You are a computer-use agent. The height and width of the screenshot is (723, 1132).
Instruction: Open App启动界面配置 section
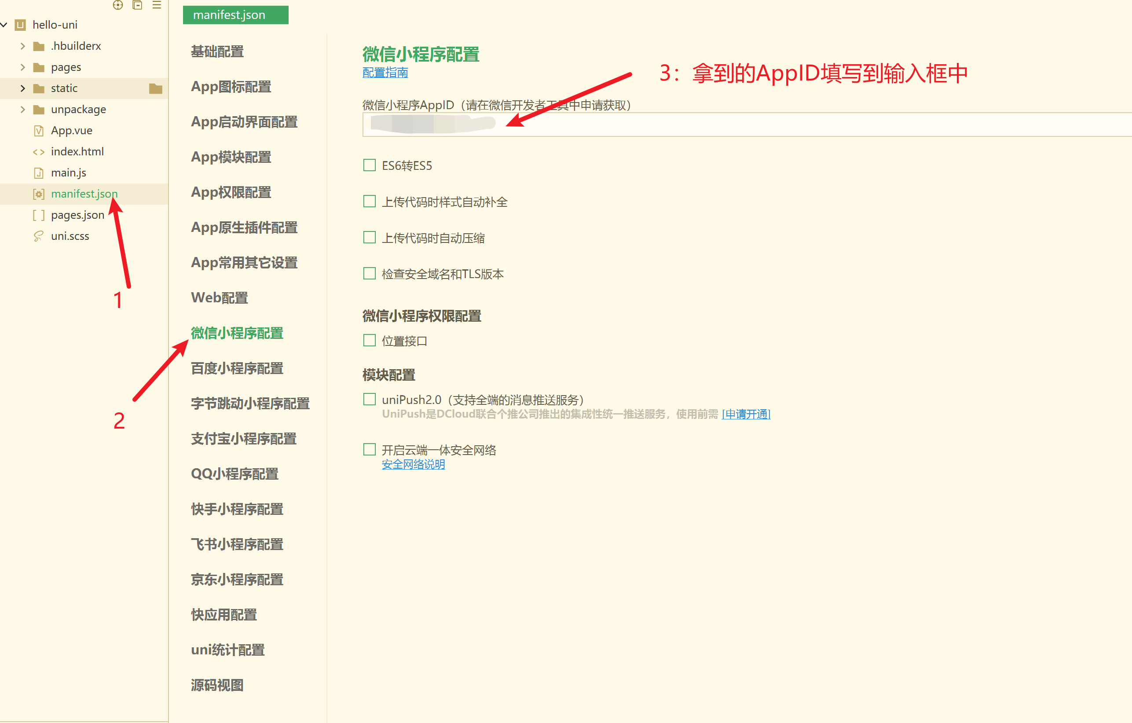(244, 122)
